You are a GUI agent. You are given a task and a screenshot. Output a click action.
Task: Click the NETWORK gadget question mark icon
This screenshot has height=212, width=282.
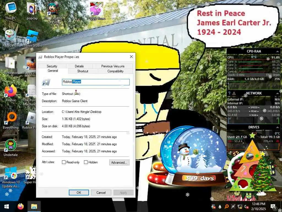pyautogui.click(x=229, y=93)
